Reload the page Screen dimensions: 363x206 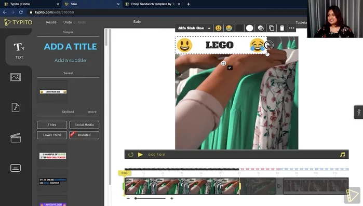tap(21, 12)
